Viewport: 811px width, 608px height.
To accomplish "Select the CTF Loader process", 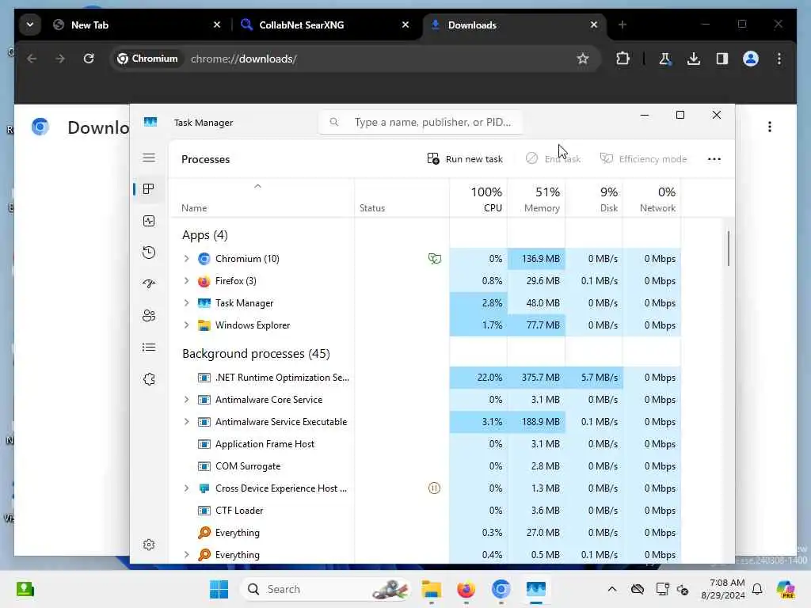I will [x=425, y=511].
